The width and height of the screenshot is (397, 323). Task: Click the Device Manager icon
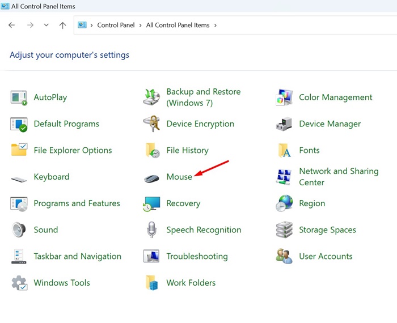point(284,124)
